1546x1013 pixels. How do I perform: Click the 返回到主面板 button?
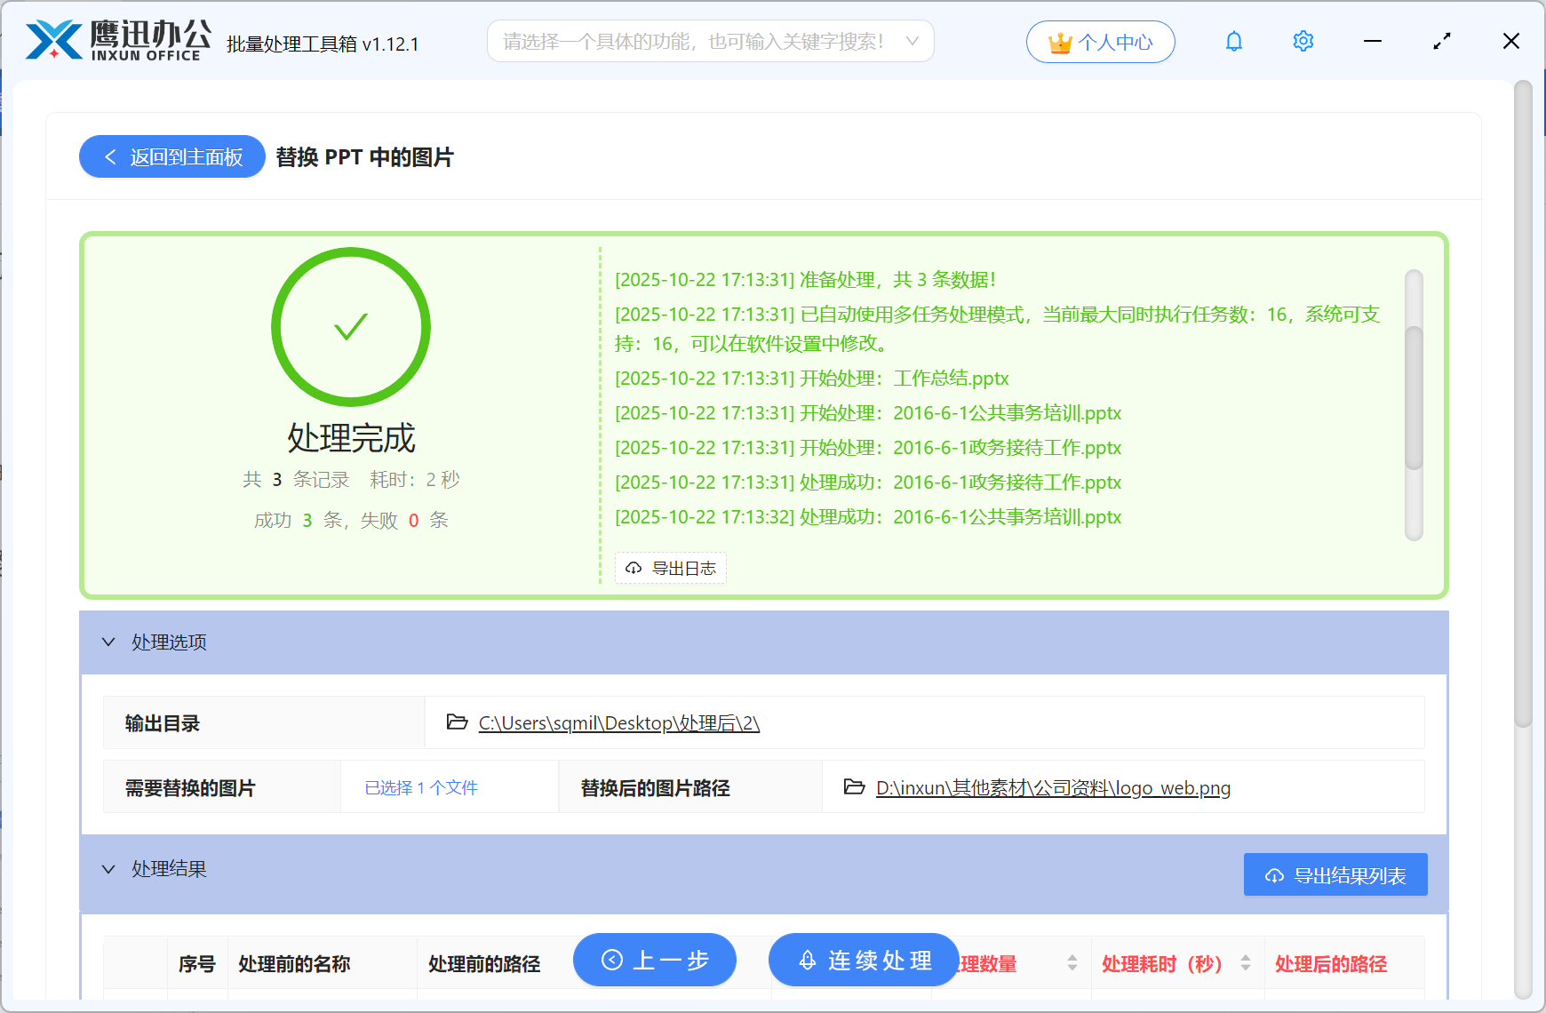(171, 156)
